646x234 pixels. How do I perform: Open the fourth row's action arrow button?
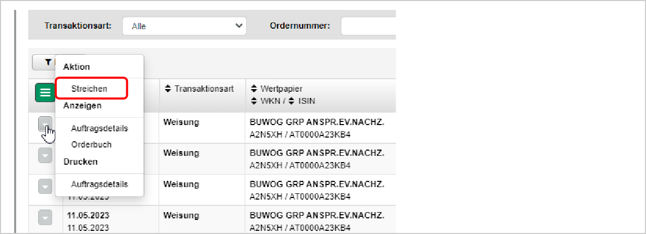45,217
